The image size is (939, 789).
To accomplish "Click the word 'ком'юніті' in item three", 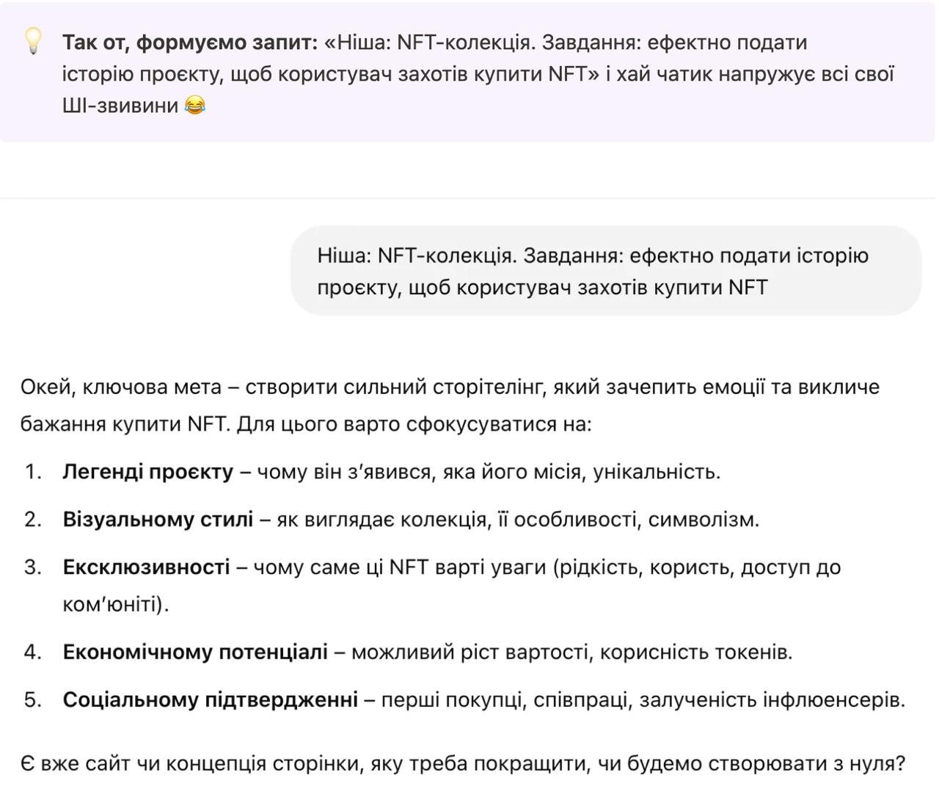I will (112, 605).
